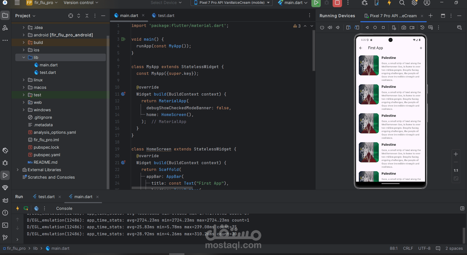Click the editor vertical scrollbar
The height and width of the screenshot is (255, 467).
click(x=314, y=51)
